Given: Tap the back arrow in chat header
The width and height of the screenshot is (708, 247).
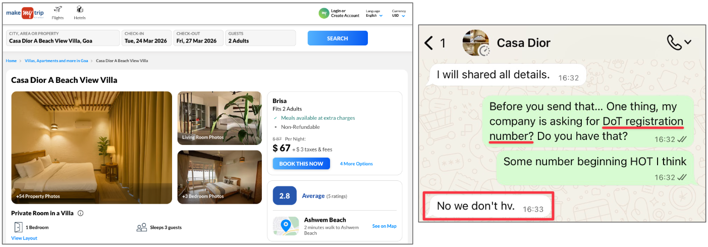Looking at the screenshot, I should tap(429, 43).
